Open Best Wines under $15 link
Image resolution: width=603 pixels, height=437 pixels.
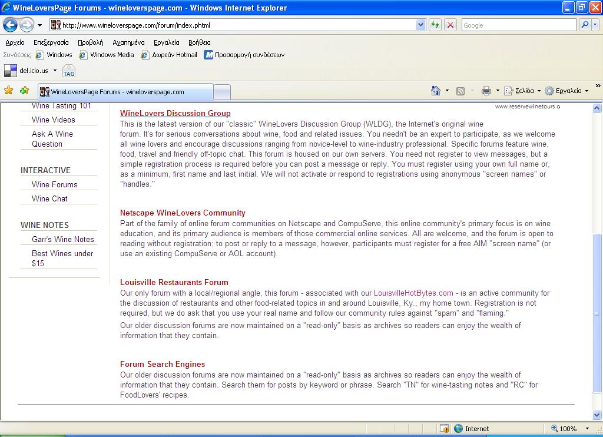pyautogui.click(x=62, y=259)
